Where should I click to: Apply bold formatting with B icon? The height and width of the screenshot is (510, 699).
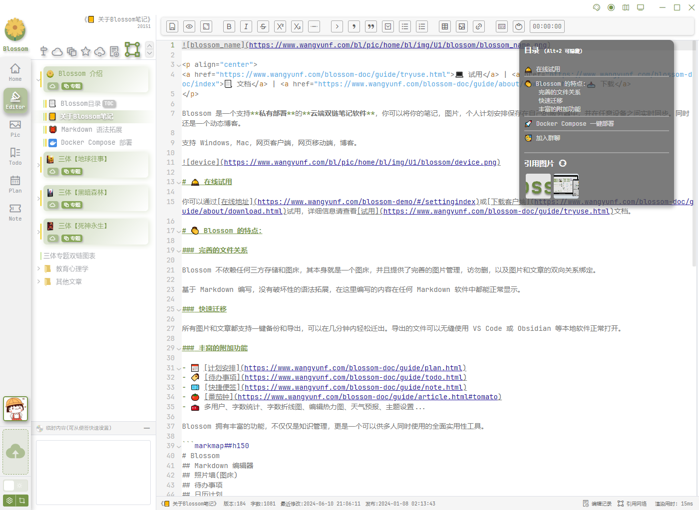point(229,26)
